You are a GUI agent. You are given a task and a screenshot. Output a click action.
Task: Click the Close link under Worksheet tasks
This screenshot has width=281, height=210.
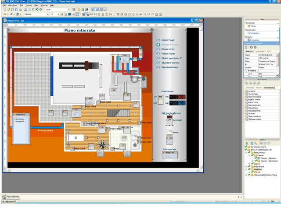click(x=254, y=26)
